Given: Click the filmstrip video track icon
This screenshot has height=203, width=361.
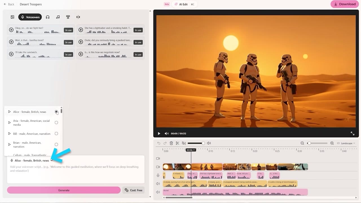Looking at the screenshot, I should (x=158, y=167).
